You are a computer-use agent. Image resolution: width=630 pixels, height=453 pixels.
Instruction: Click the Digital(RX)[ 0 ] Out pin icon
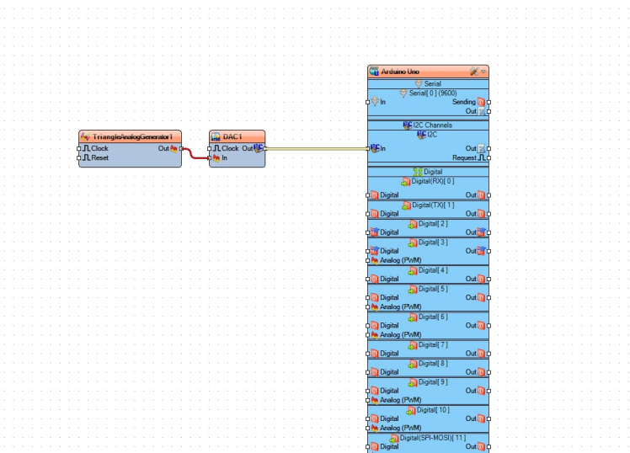[x=481, y=195]
